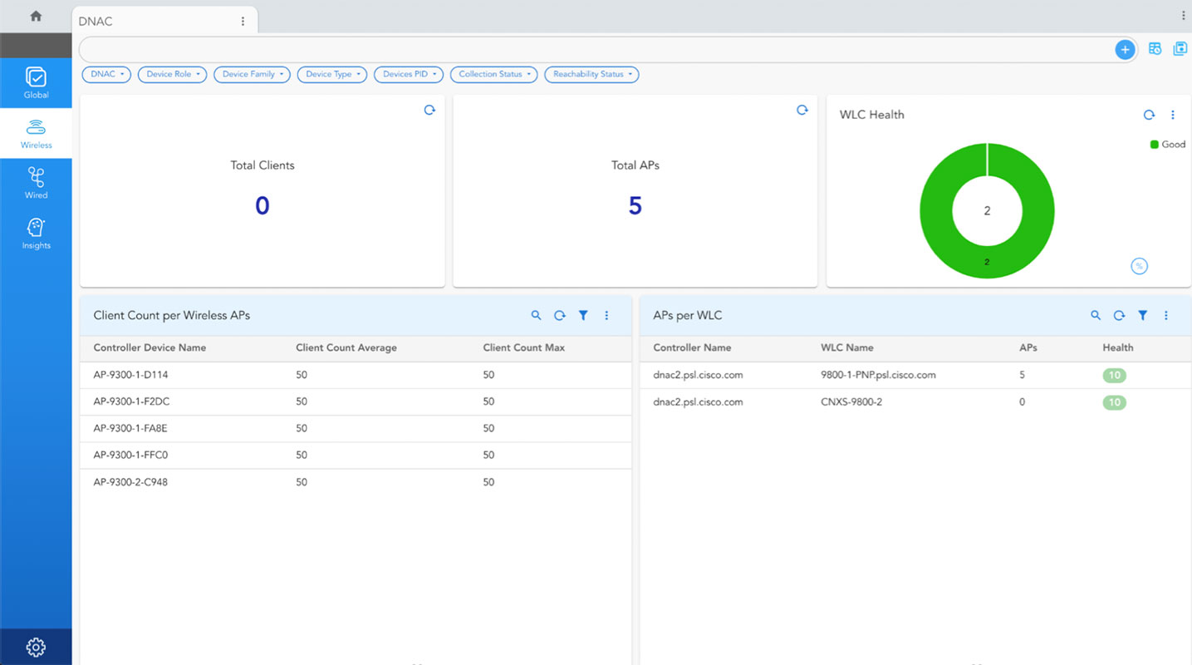
Task: Search in APs per WLC table
Action: 1096,316
